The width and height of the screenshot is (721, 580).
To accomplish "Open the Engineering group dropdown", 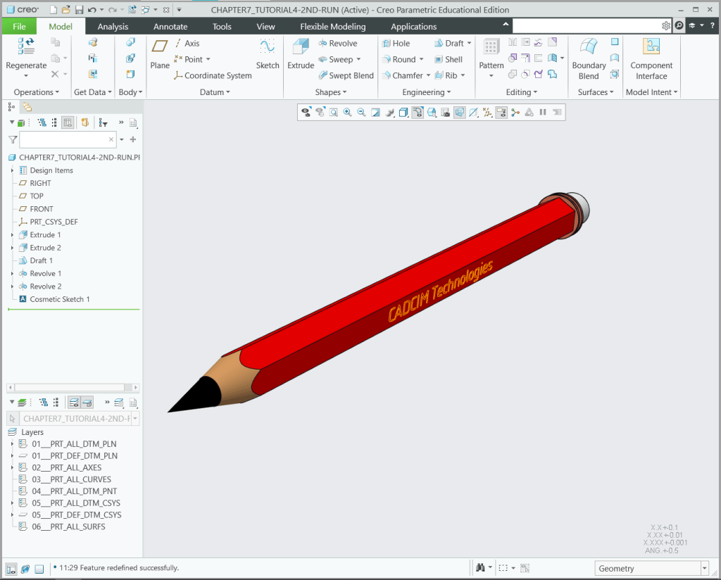I will (x=426, y=92).
